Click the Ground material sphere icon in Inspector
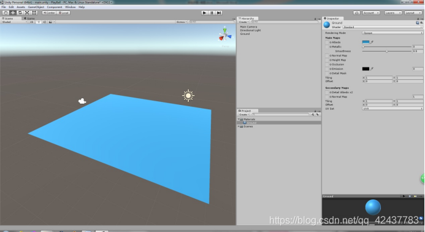Viewport: 425px width, 232px height. tap(327, 25)
